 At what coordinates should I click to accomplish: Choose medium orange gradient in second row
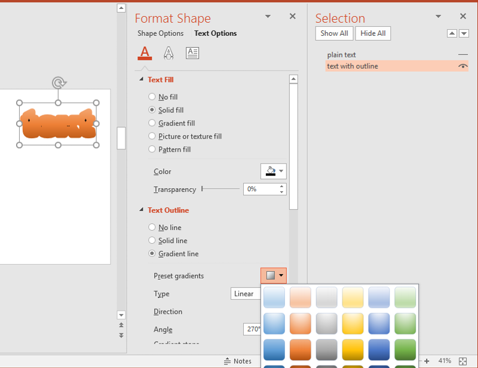[301, 323]
